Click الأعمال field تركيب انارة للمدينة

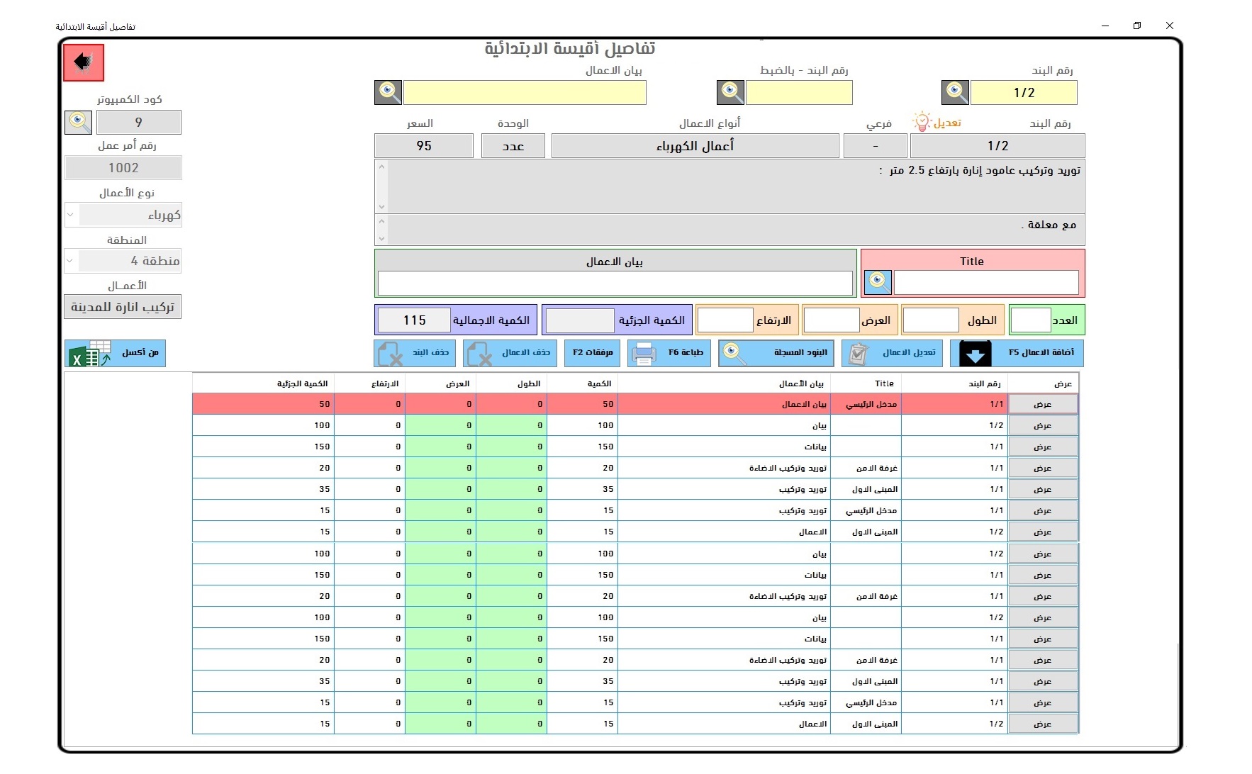point(123,307)
